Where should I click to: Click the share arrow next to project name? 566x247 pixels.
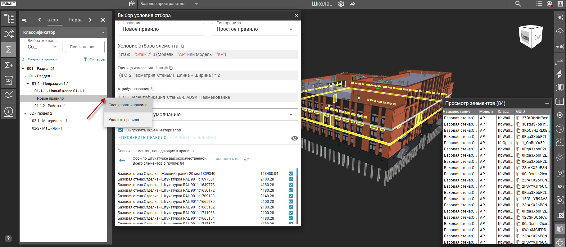(352, 4)
